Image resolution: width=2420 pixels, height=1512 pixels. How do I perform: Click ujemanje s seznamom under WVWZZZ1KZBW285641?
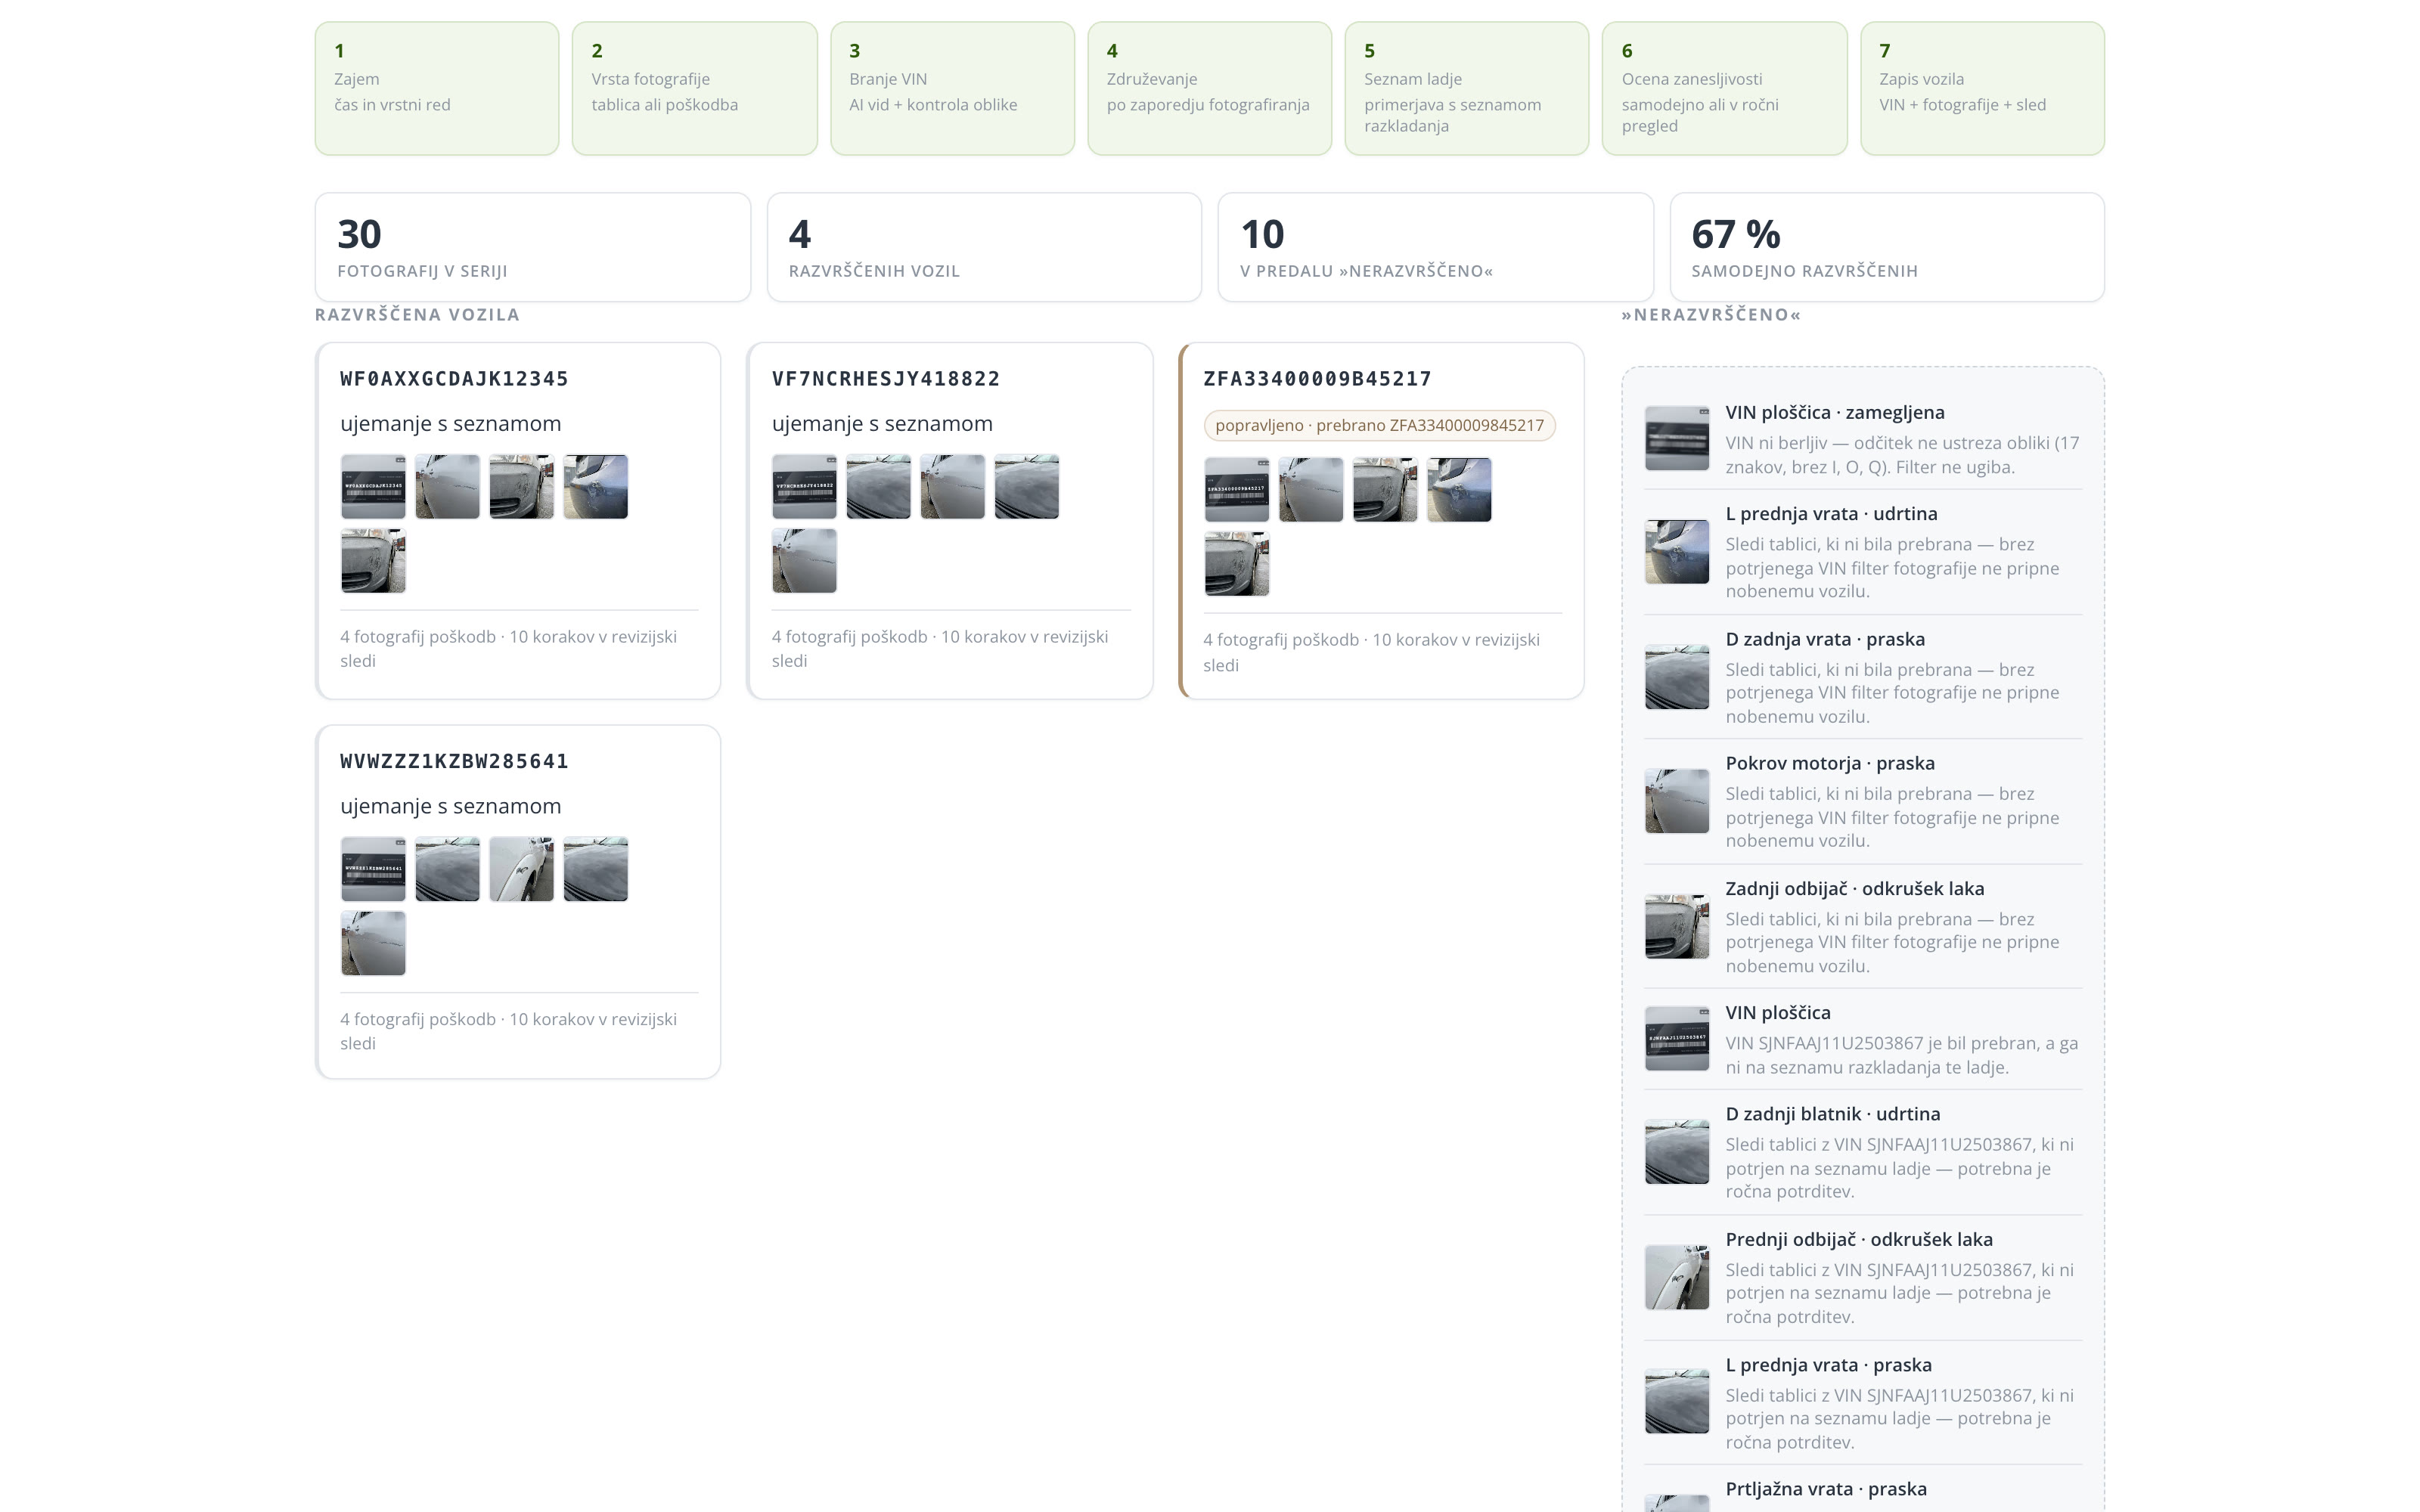point(450,806)
